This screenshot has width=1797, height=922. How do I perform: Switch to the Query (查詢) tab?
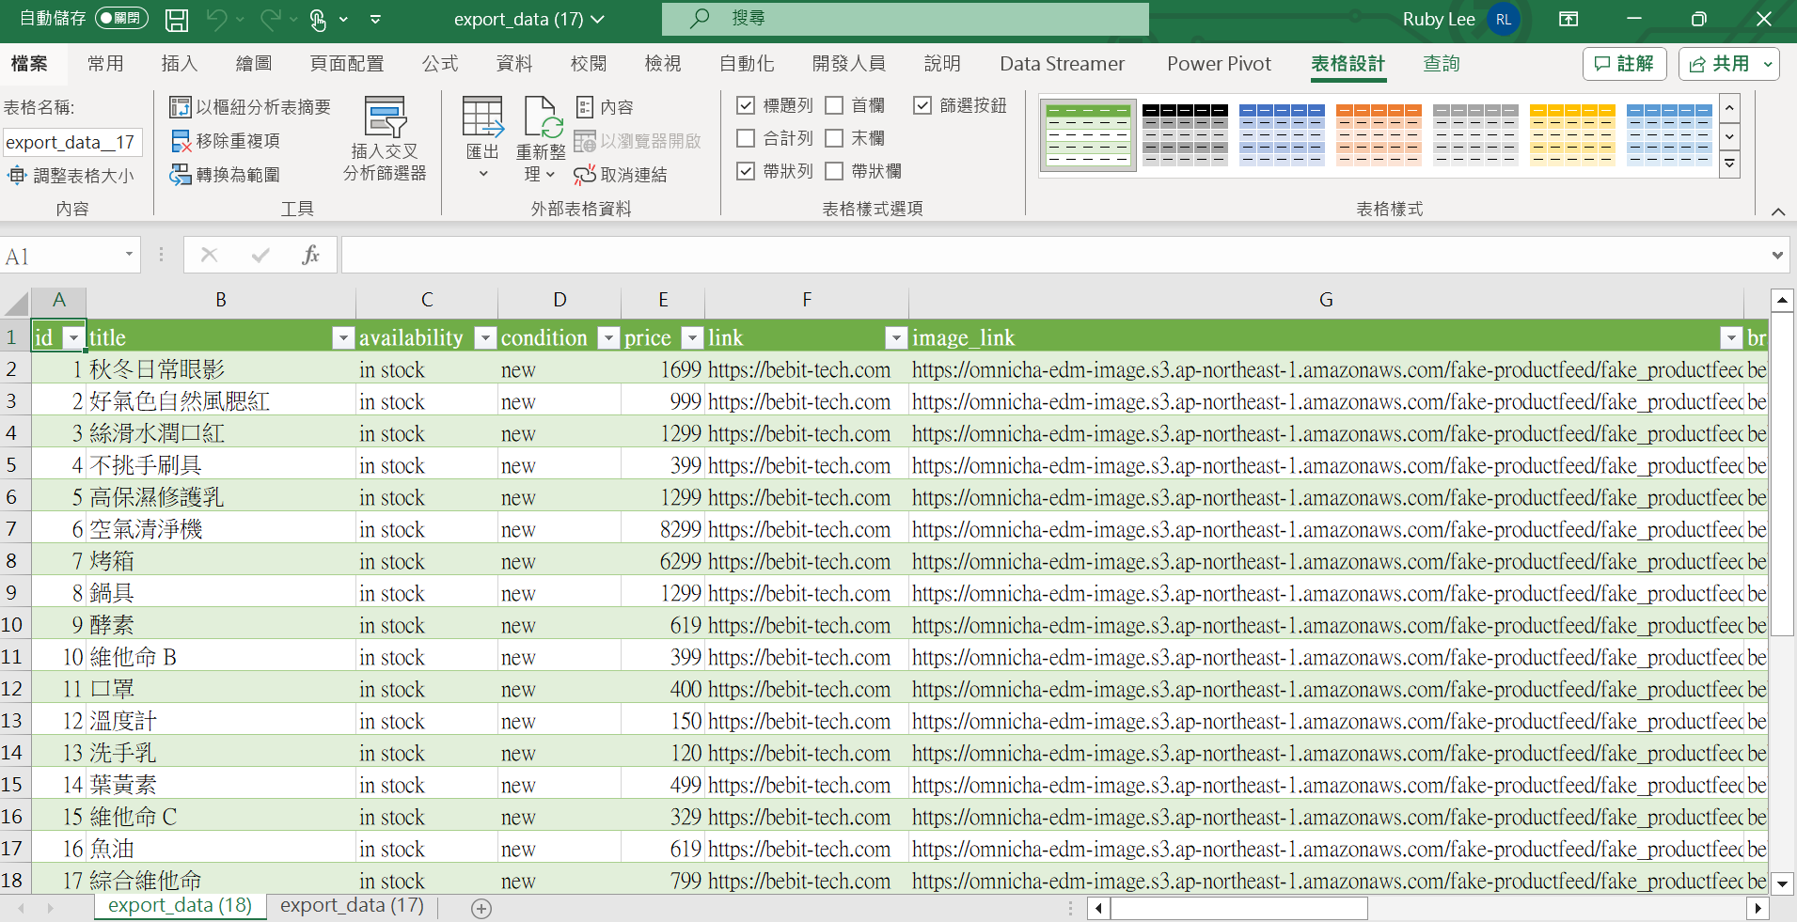1442,64
